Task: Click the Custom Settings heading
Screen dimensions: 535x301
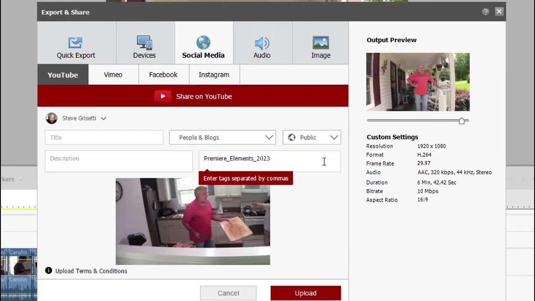Action: tap(392, 137)
